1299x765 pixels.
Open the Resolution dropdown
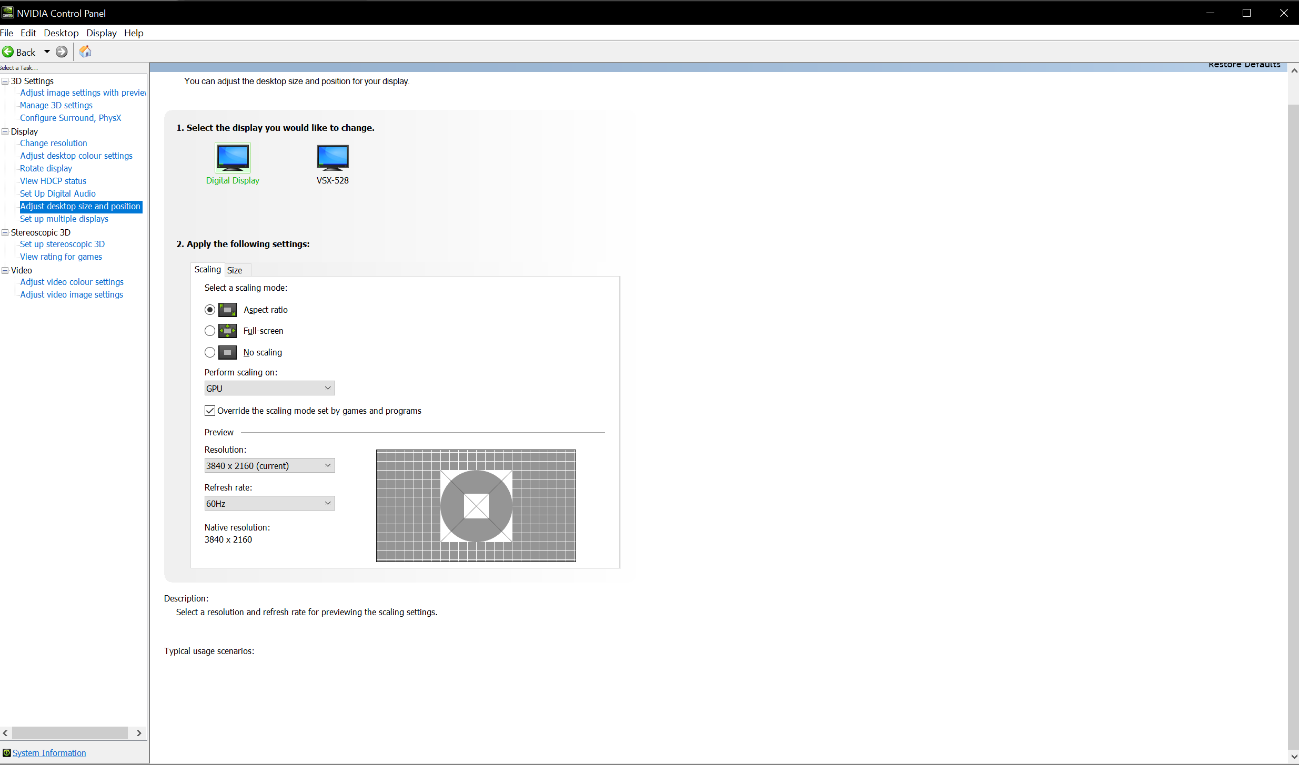point(269,465)
